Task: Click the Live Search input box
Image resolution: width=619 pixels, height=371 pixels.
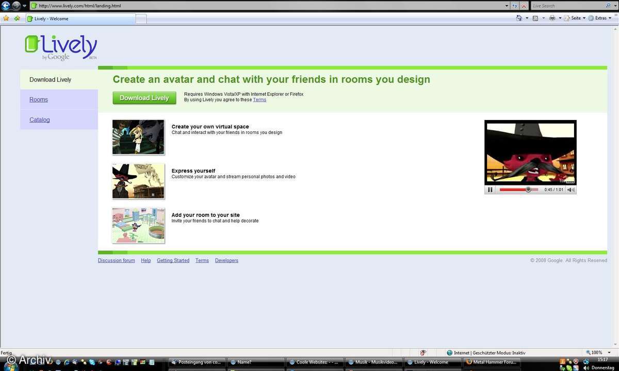Action: pos(567,6)
